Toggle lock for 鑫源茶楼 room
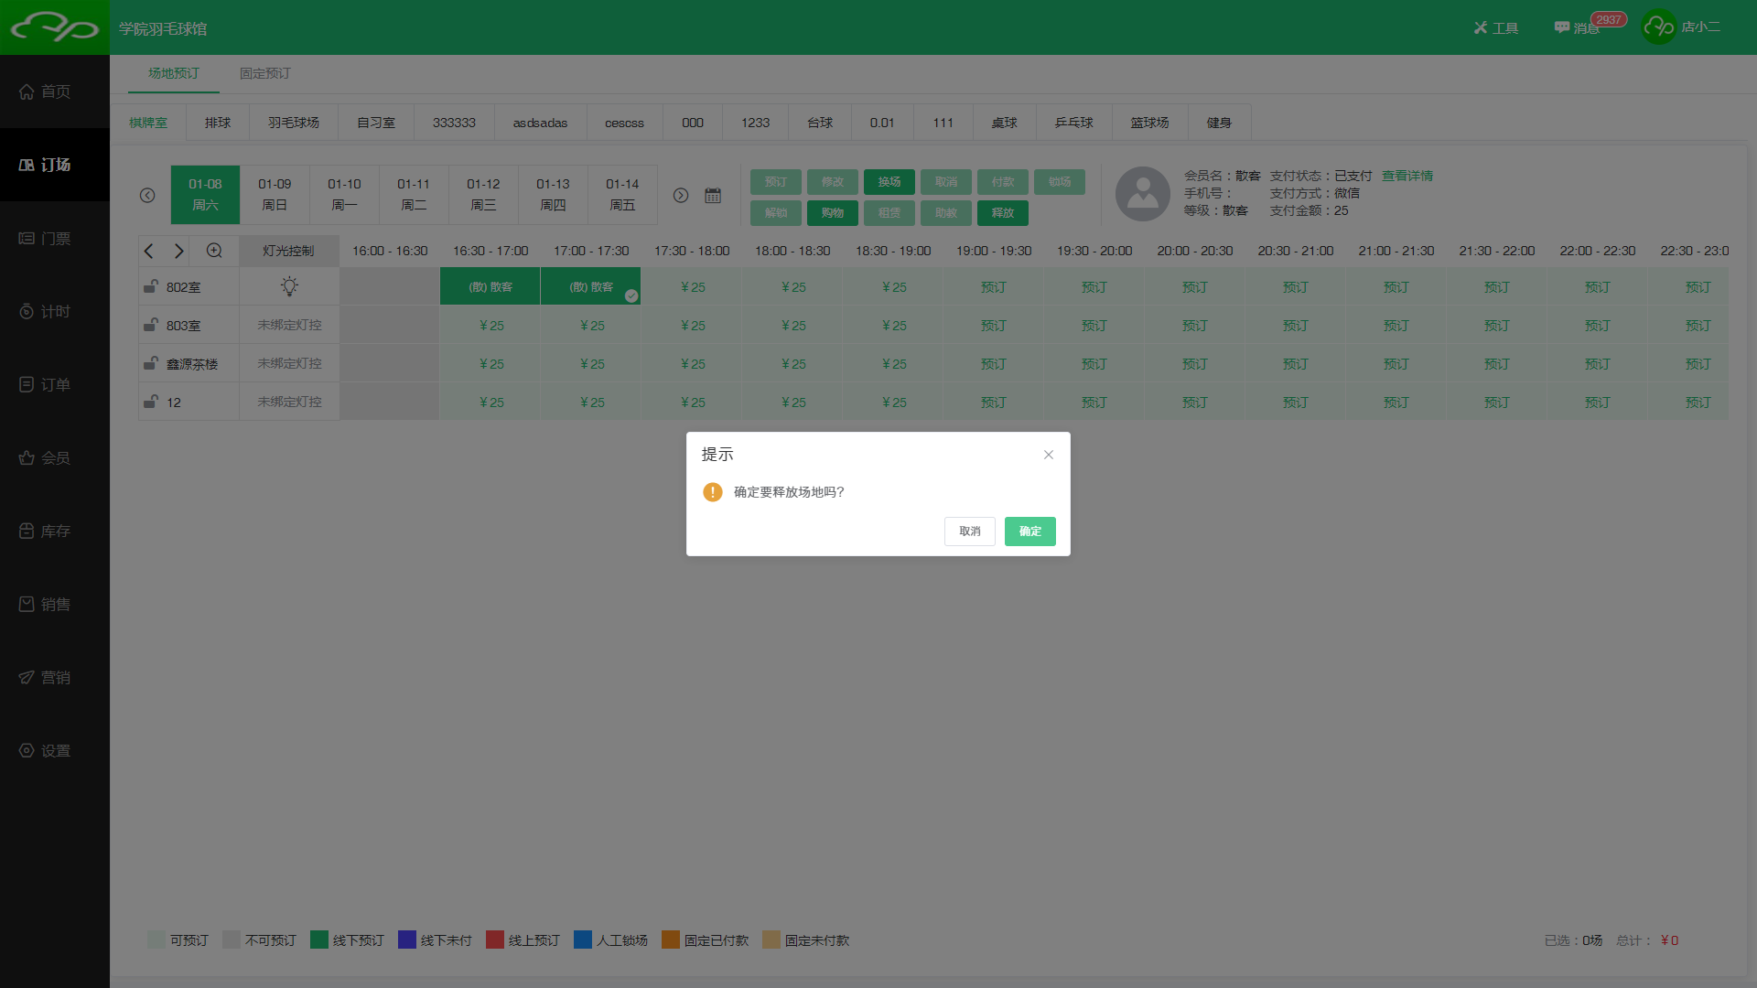This screenshot has height=988, width=1757. (x=151, y=364)
